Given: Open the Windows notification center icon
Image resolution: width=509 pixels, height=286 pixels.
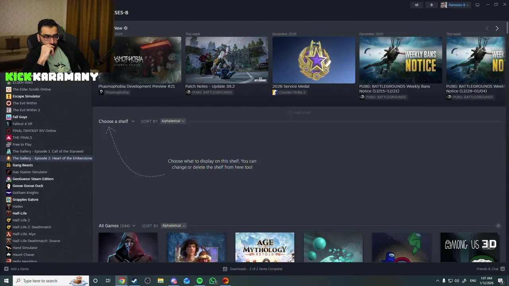Looking at the screenshot, I should [x=501, y=281].
